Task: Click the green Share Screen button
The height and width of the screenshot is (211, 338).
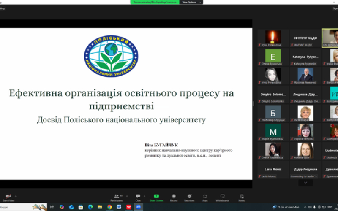Action: click(156, 197)
